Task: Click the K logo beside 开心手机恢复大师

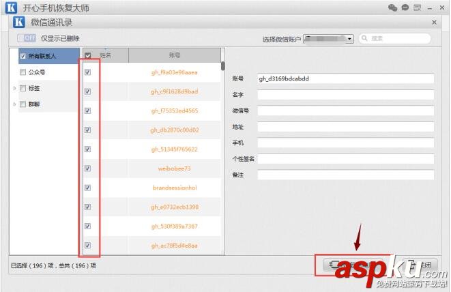Action: click(11, 8)
